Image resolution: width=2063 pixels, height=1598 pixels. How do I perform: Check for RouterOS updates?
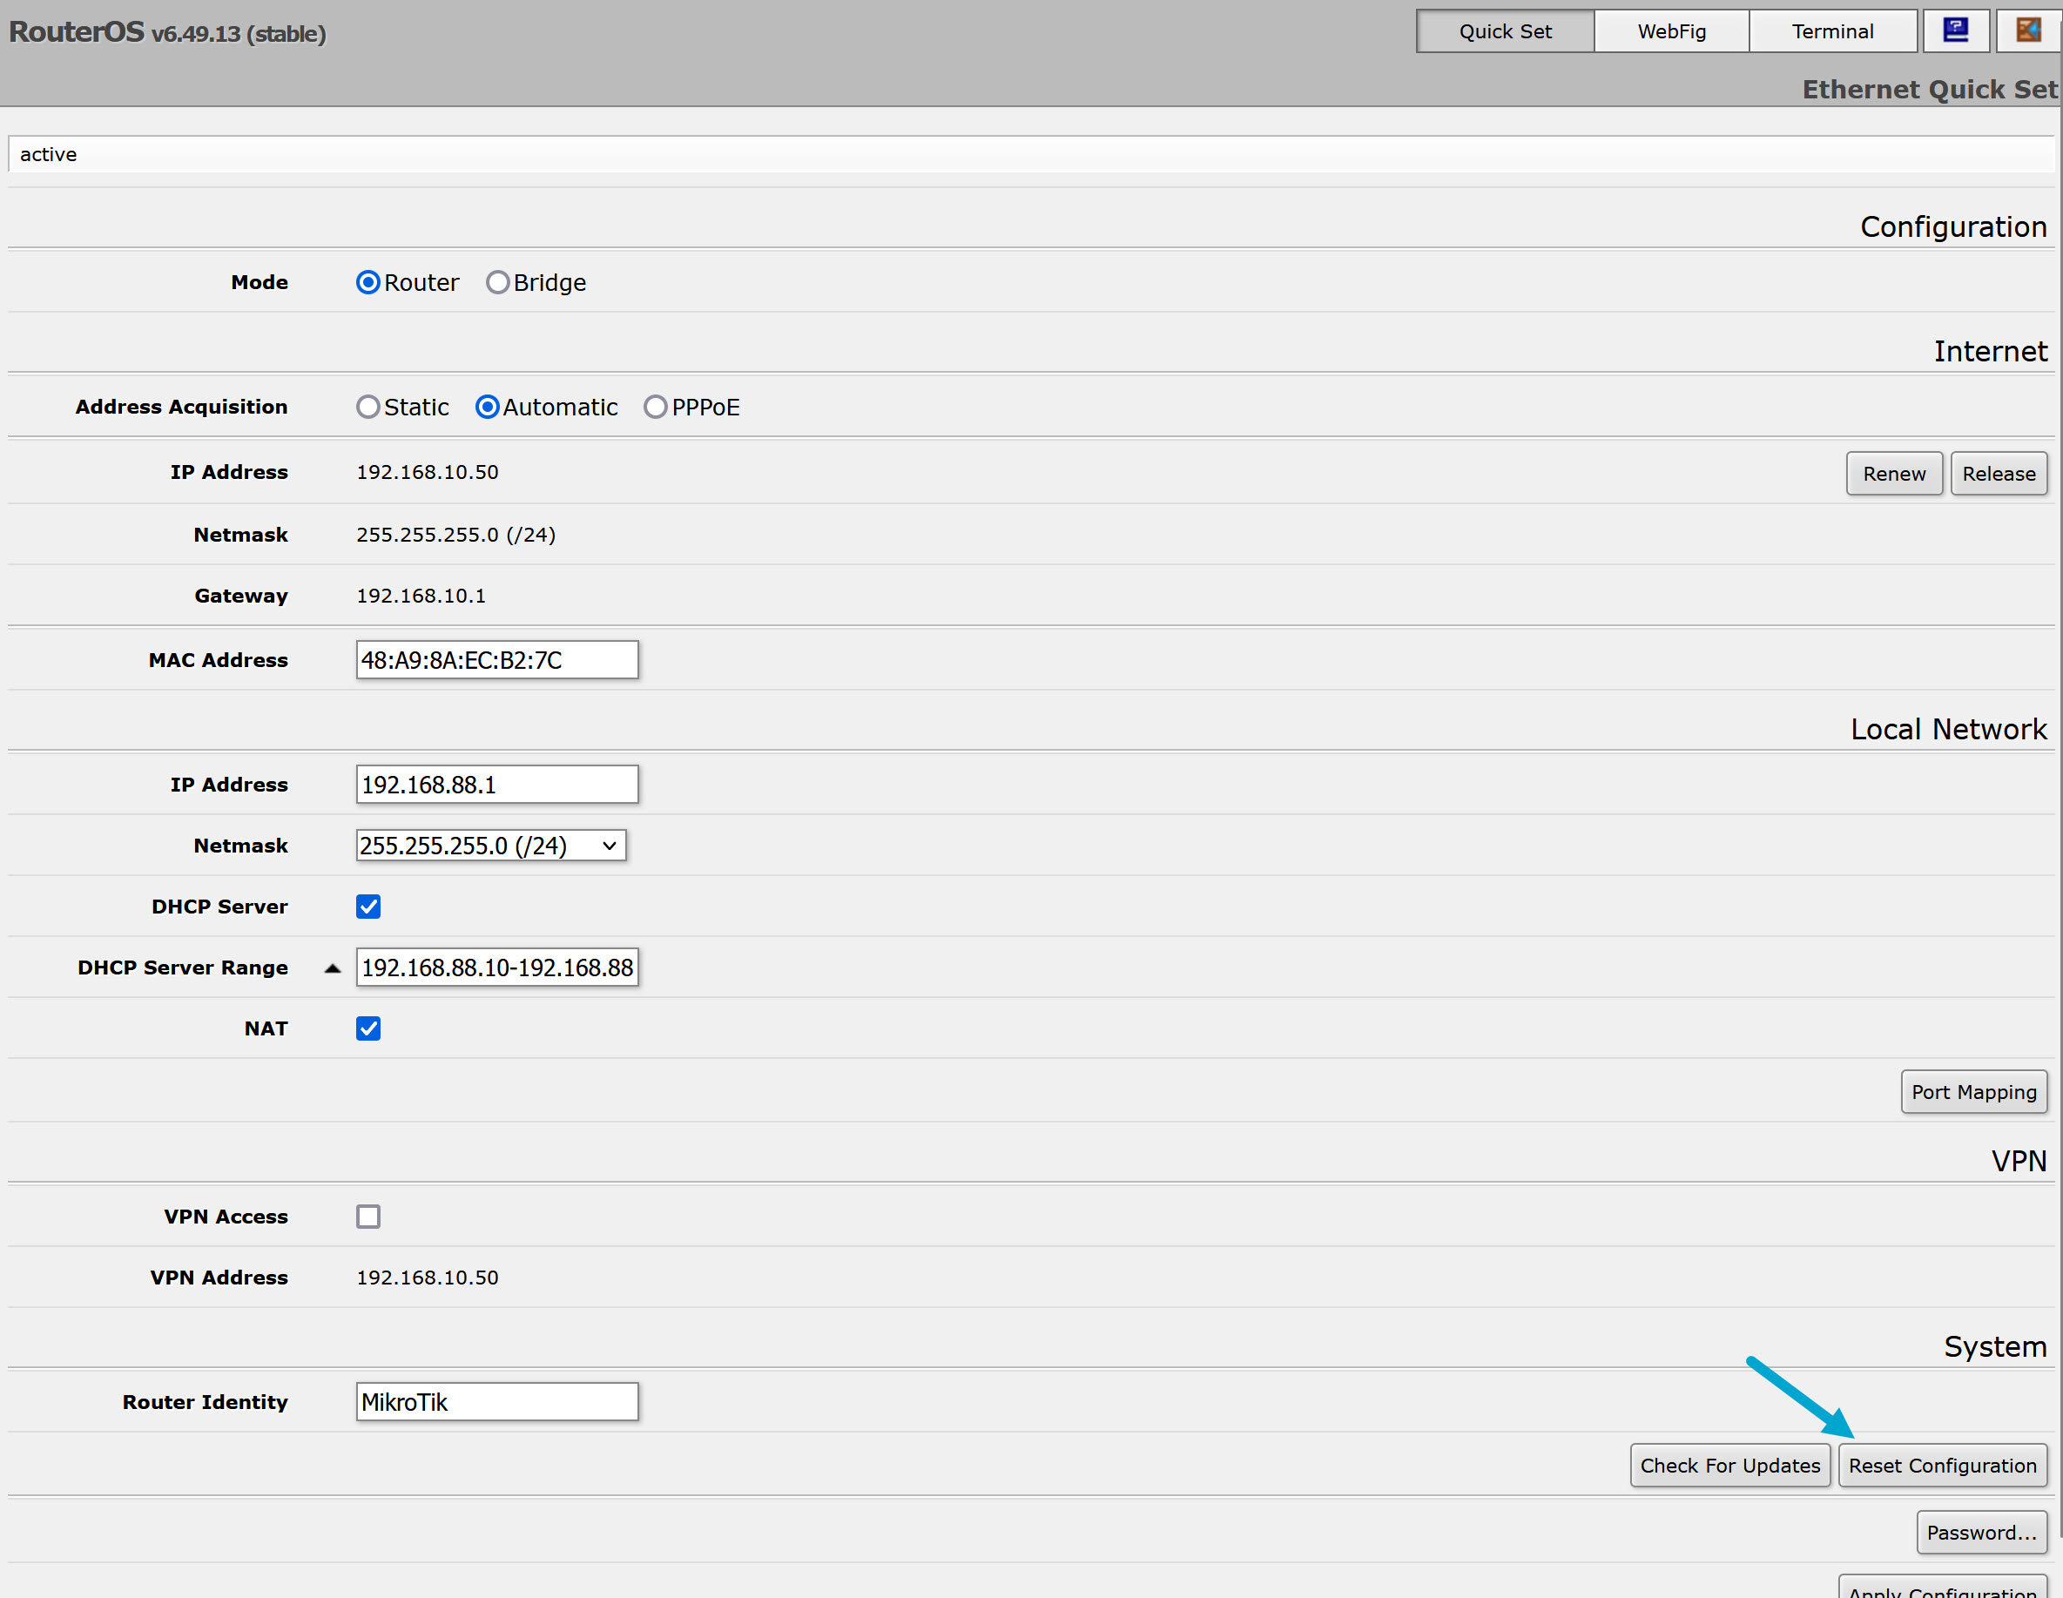tap(1729, 1465)
